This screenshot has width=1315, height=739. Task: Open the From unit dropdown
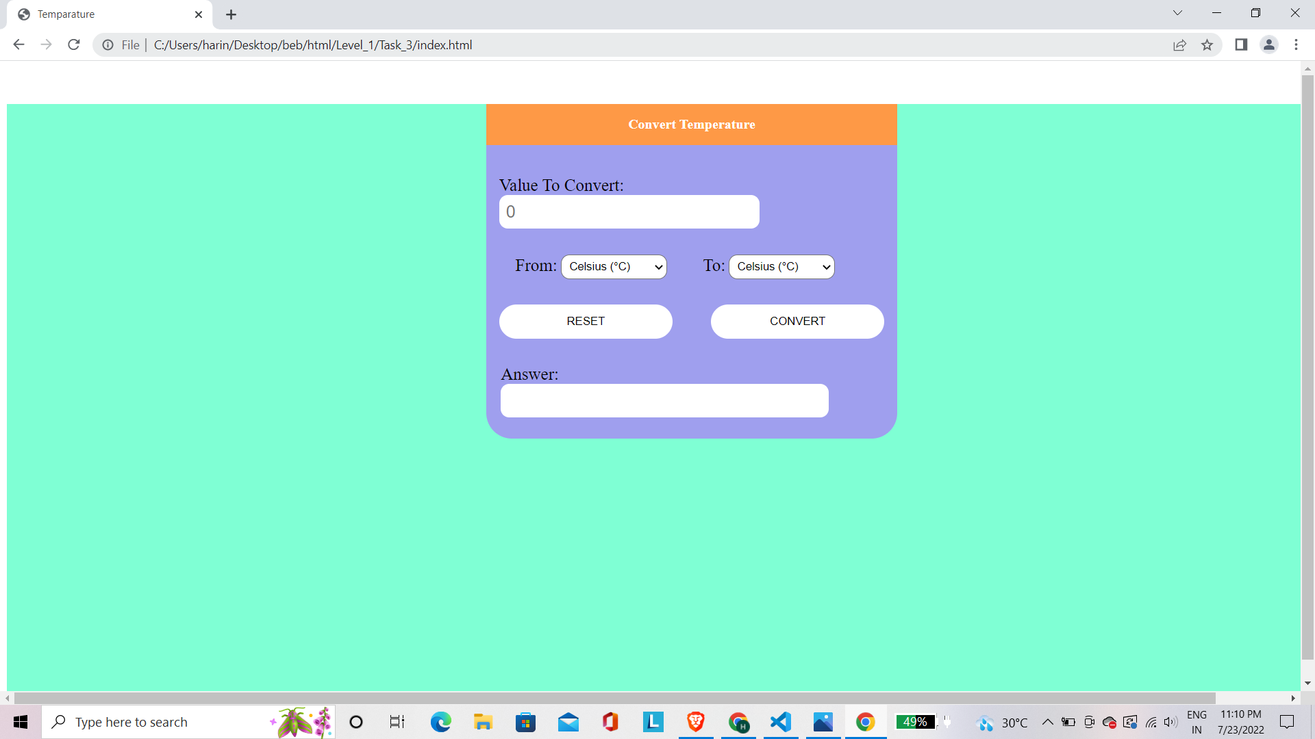coord(613,266)
